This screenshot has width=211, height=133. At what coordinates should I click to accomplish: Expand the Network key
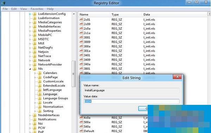click(30, 61)
